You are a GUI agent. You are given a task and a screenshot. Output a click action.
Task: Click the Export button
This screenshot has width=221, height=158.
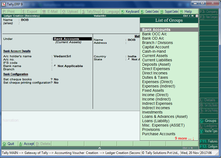point(32,12)
